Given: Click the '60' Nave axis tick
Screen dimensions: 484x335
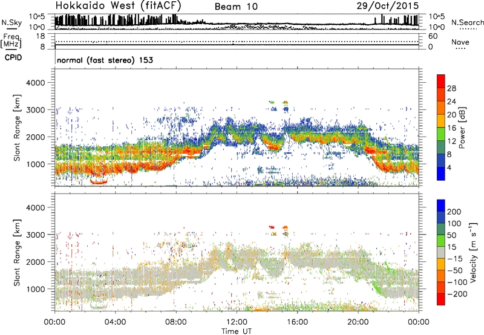Looking at the screenshot, I should tap(433, 36).
